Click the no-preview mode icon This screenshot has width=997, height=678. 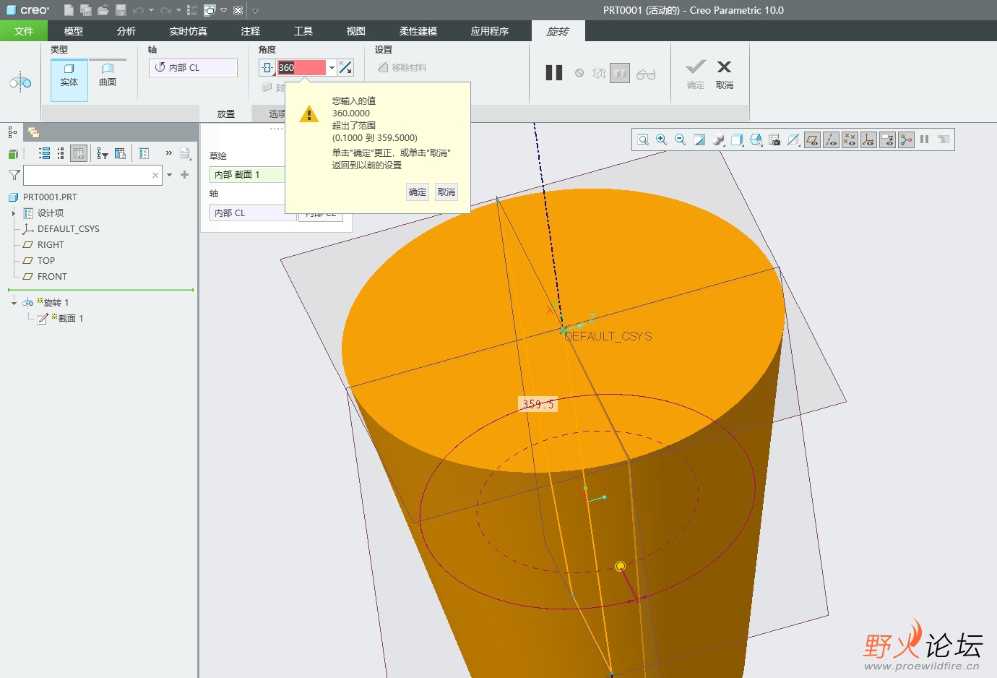[x=579, y=73]
